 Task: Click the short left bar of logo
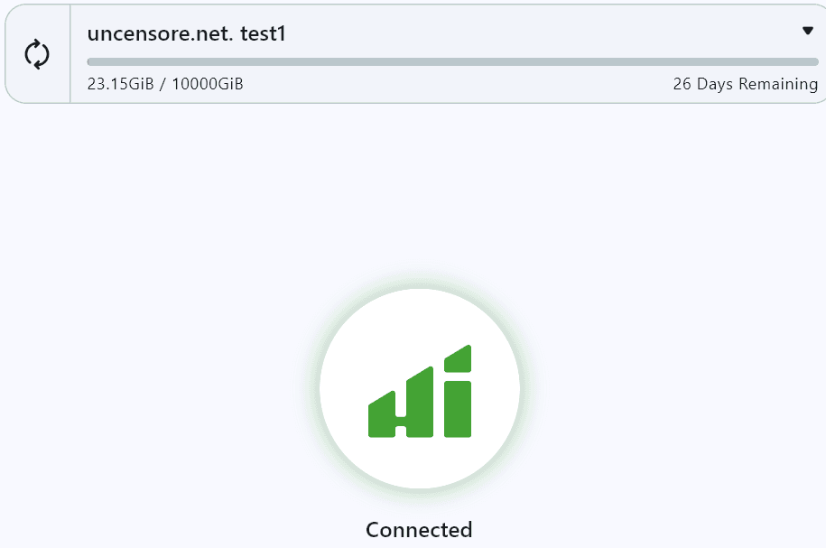tap(381, 414)
